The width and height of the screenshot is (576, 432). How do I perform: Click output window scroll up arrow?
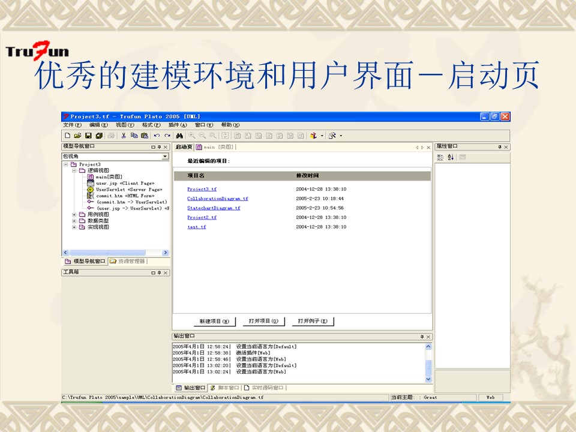pyautogui.click(x=428, y=346)
